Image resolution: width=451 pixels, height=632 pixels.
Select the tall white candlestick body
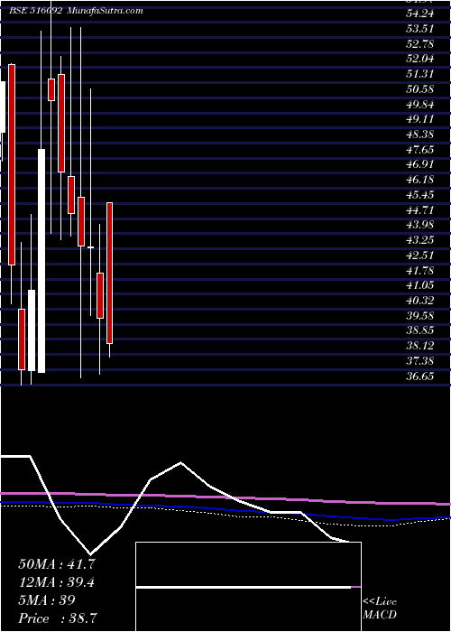pyautogui.click(x=41, y=261)
